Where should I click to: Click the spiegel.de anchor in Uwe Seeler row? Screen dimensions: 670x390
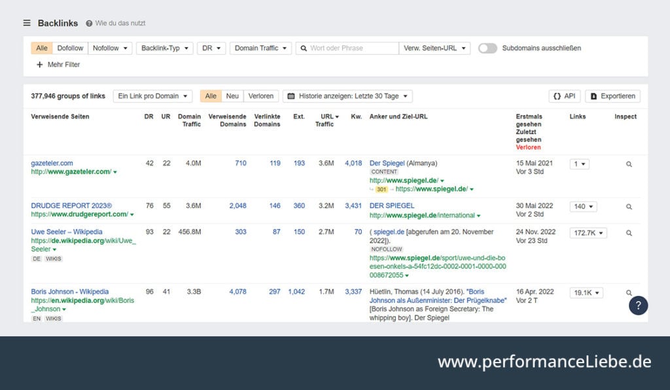[389, 232]
